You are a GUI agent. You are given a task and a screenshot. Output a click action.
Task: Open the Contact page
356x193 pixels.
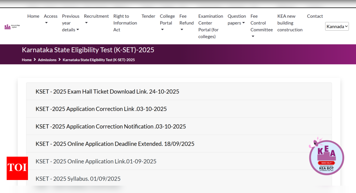(315, 16)
